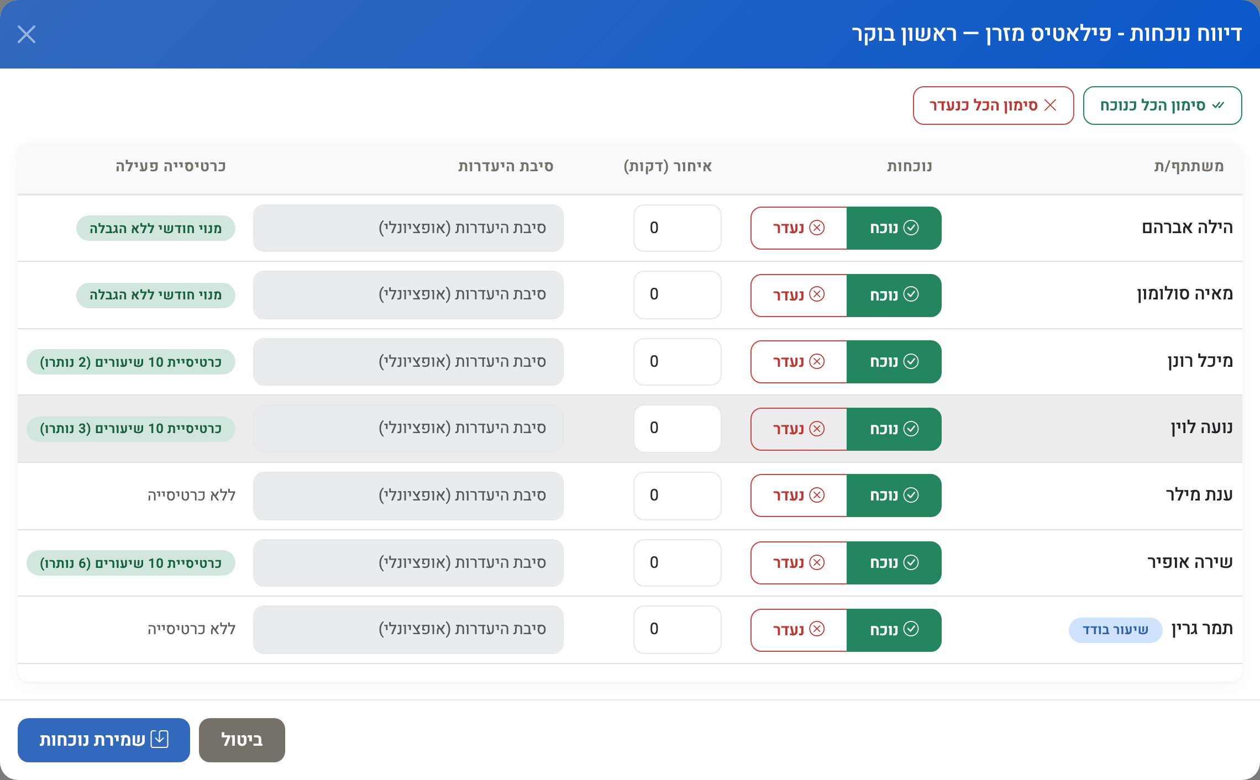Mark מיכל רונן as present (נוכח)
Screen dimensions: 1260x780
coord(894,362)
